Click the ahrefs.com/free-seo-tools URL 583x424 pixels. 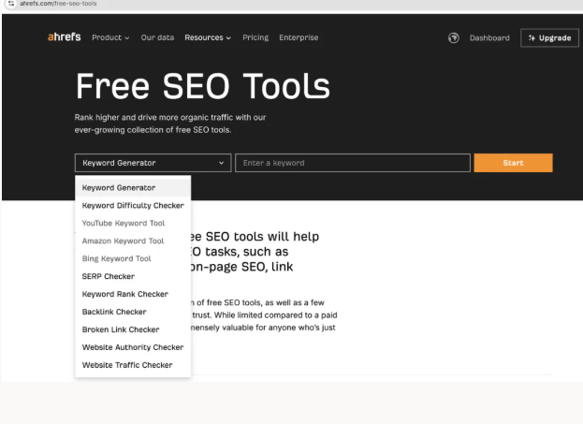pos(58,4)
